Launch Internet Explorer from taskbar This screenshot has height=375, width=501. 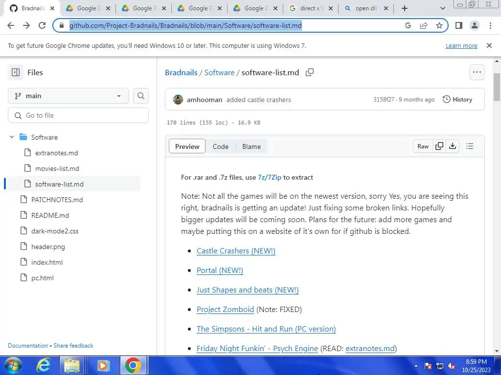[x=43, y=365]
